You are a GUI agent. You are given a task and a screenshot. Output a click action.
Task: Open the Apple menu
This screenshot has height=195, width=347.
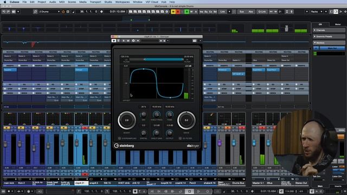click(5, 2)
